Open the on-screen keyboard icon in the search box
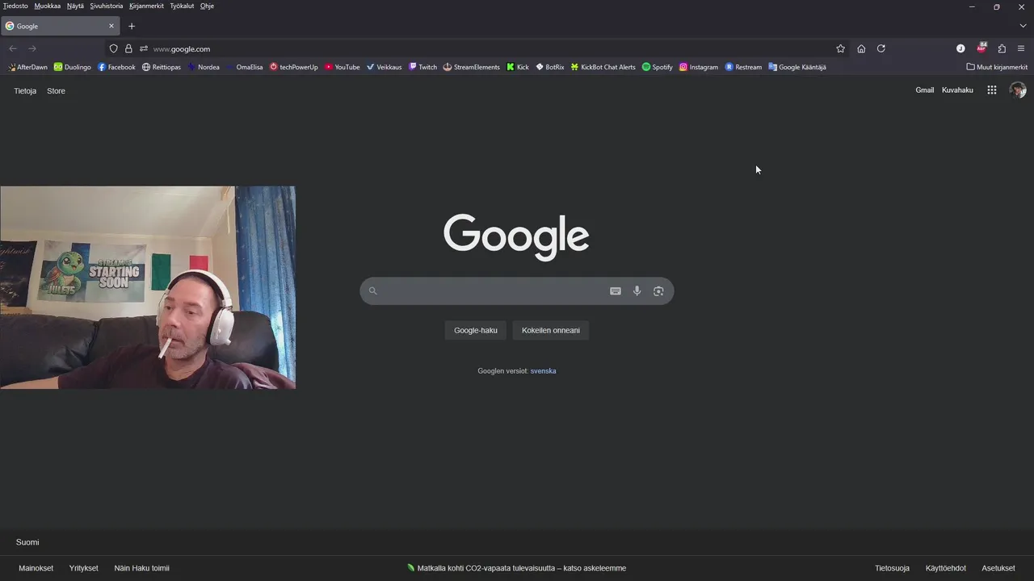1034x581 pixels. tap(616, 291)
